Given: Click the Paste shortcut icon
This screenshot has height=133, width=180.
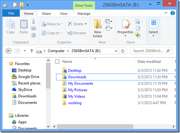Looking at the screenshot, I should coord(34,35).
